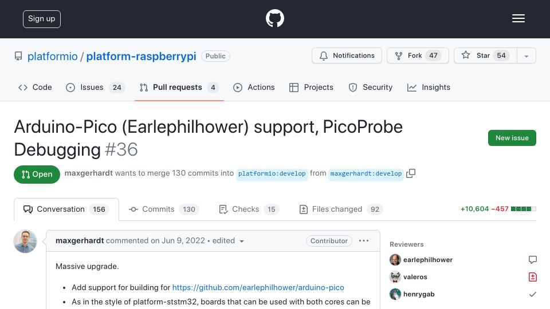Open comment options three-dot menu
The height and width of the screenshot is (309, 550).
(364, 241)
